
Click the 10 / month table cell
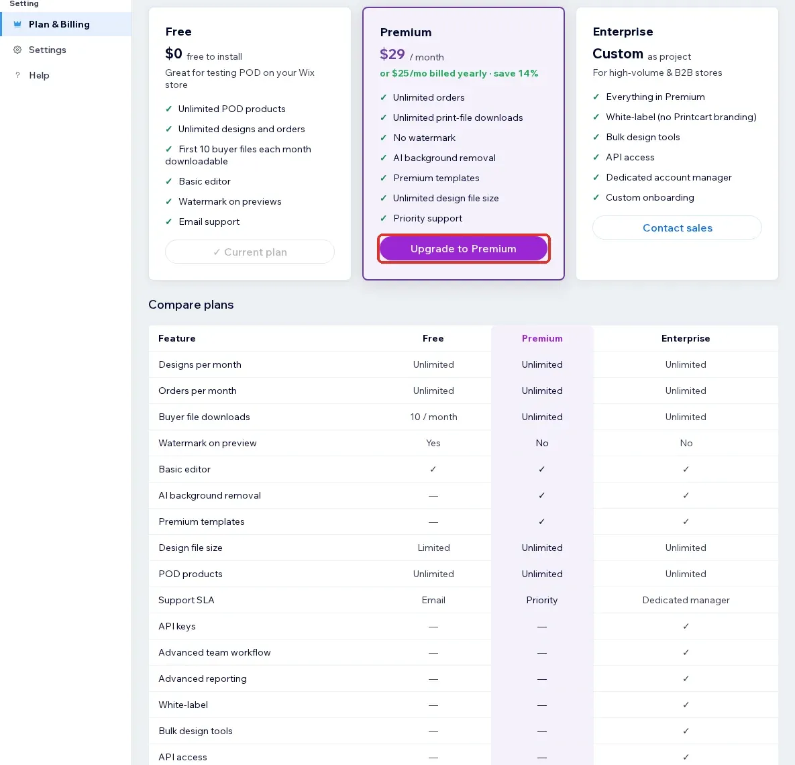[x=433, y=417]
